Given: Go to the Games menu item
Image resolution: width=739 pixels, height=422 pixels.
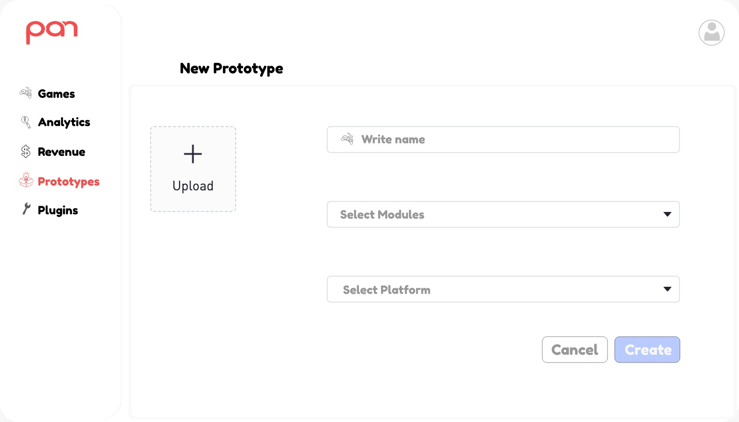Looking at the screenshot, I should 56,94.
